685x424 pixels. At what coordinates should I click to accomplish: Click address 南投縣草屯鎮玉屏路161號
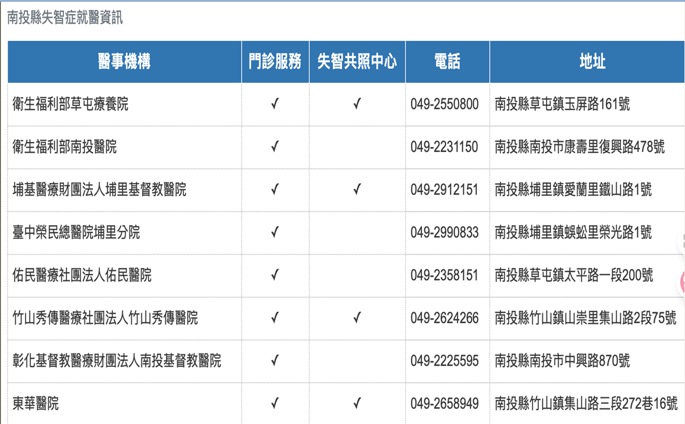(x=562, y=104)
